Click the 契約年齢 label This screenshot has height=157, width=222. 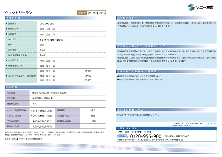[12, 50]
